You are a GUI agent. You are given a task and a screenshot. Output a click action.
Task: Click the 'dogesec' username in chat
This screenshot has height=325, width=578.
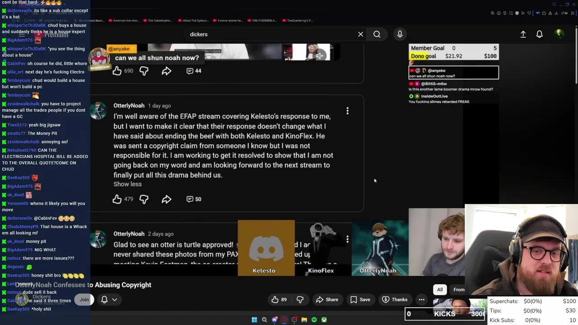click(16, 267)
